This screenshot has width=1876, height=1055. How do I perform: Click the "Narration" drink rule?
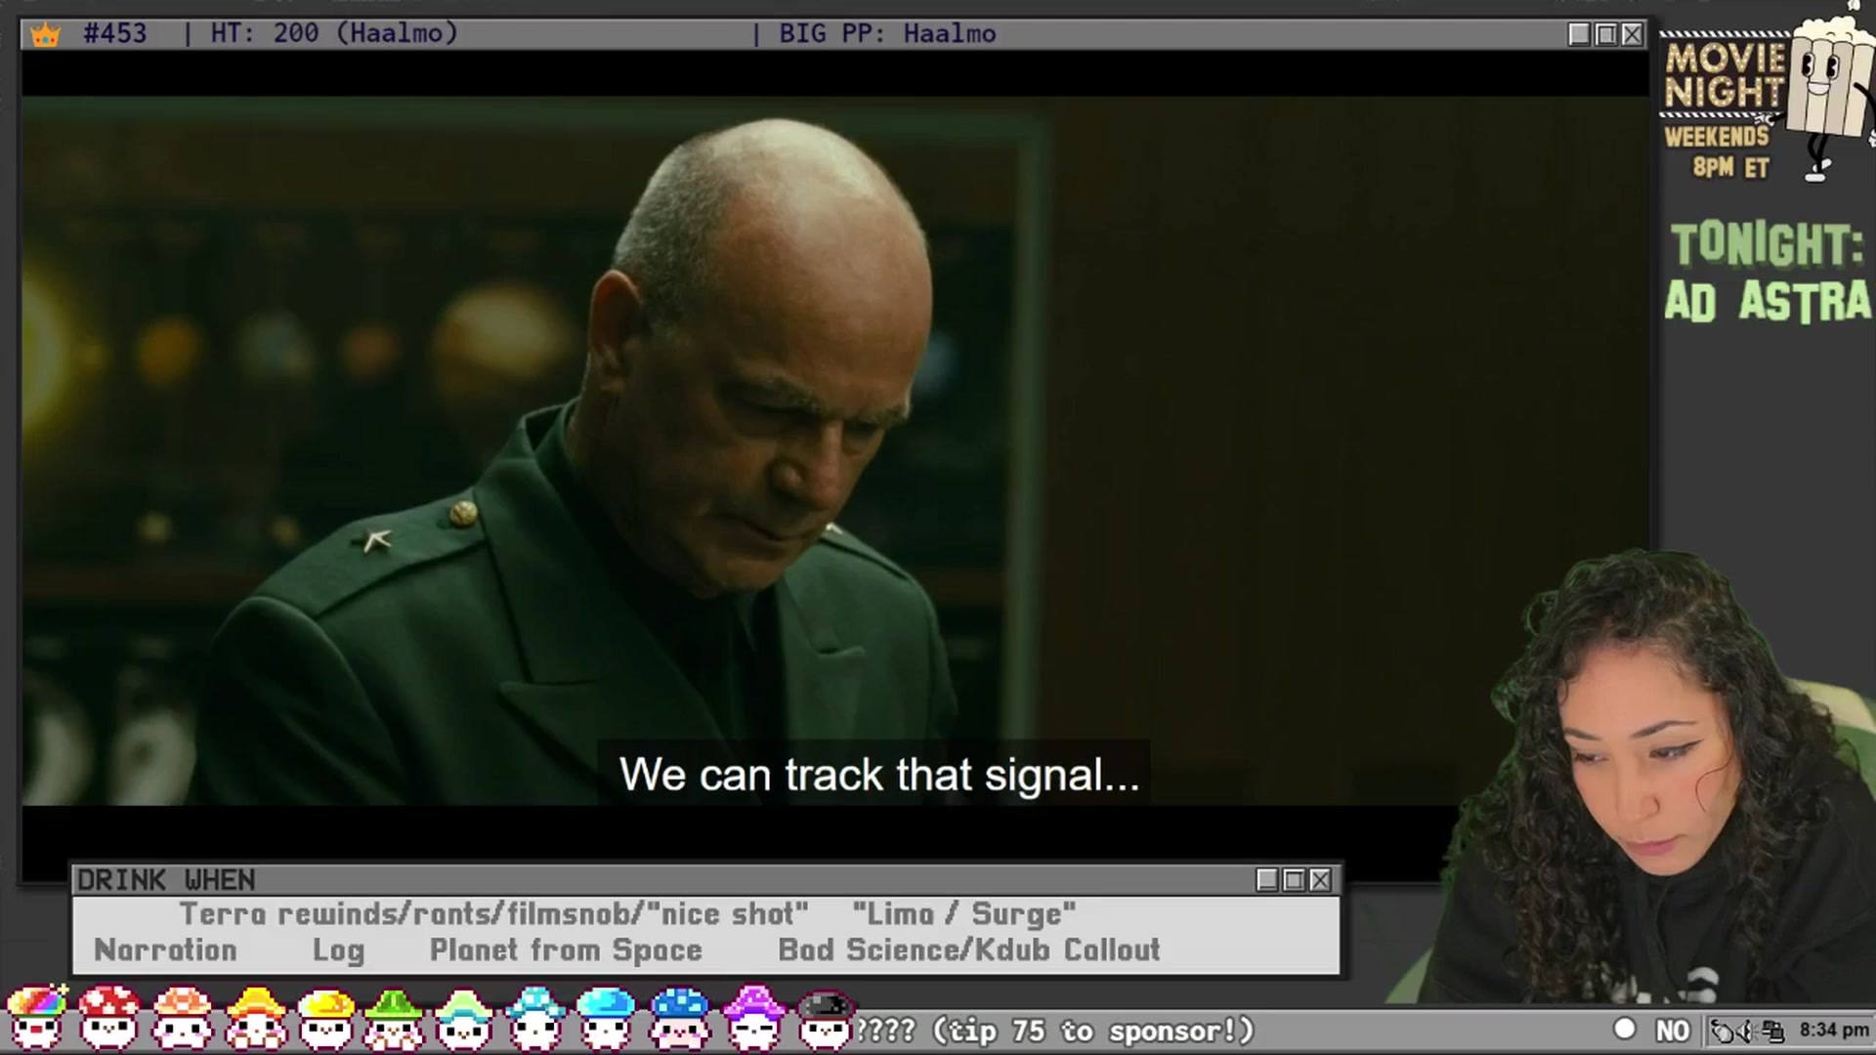coord(165,949)
